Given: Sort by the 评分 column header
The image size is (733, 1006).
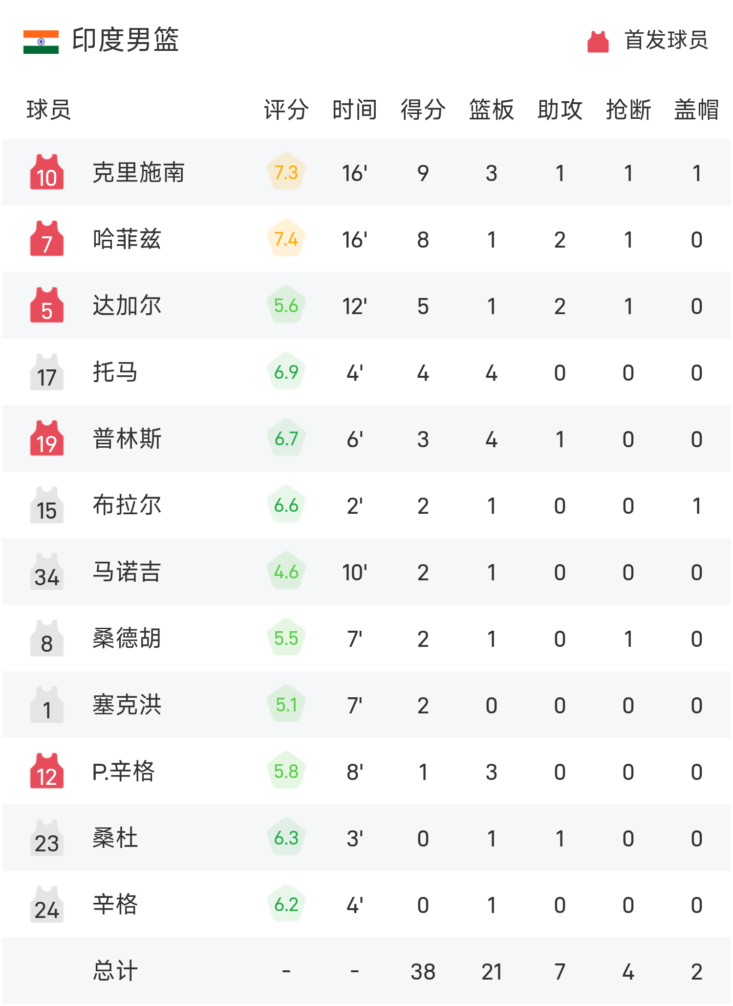Looking at the screenshot, I should coord(286,110).
